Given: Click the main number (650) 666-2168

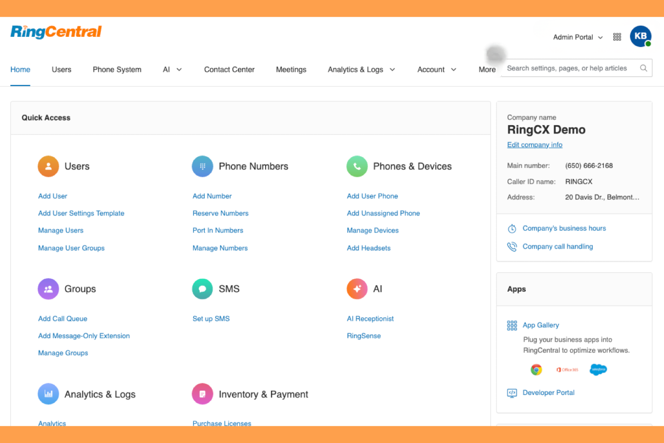Looking at the screenshot, I should click(589, 166).
